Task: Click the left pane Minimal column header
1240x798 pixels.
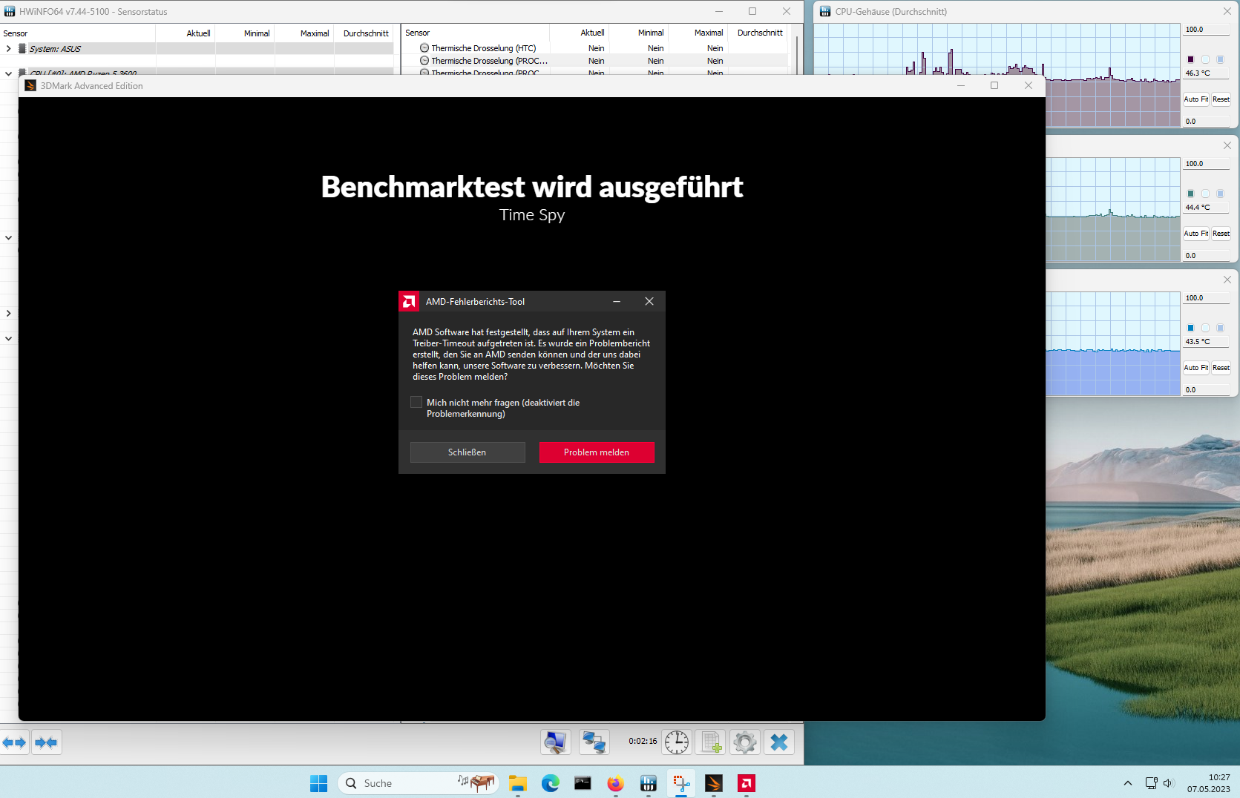Action: pos(245,33)
